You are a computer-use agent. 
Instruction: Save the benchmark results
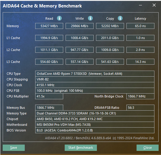(x=14, y=148)
